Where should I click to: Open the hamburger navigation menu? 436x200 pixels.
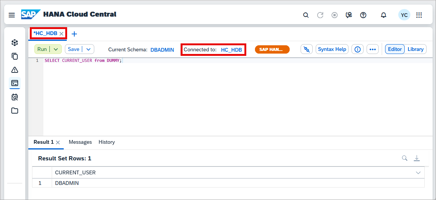pos(12,15)
